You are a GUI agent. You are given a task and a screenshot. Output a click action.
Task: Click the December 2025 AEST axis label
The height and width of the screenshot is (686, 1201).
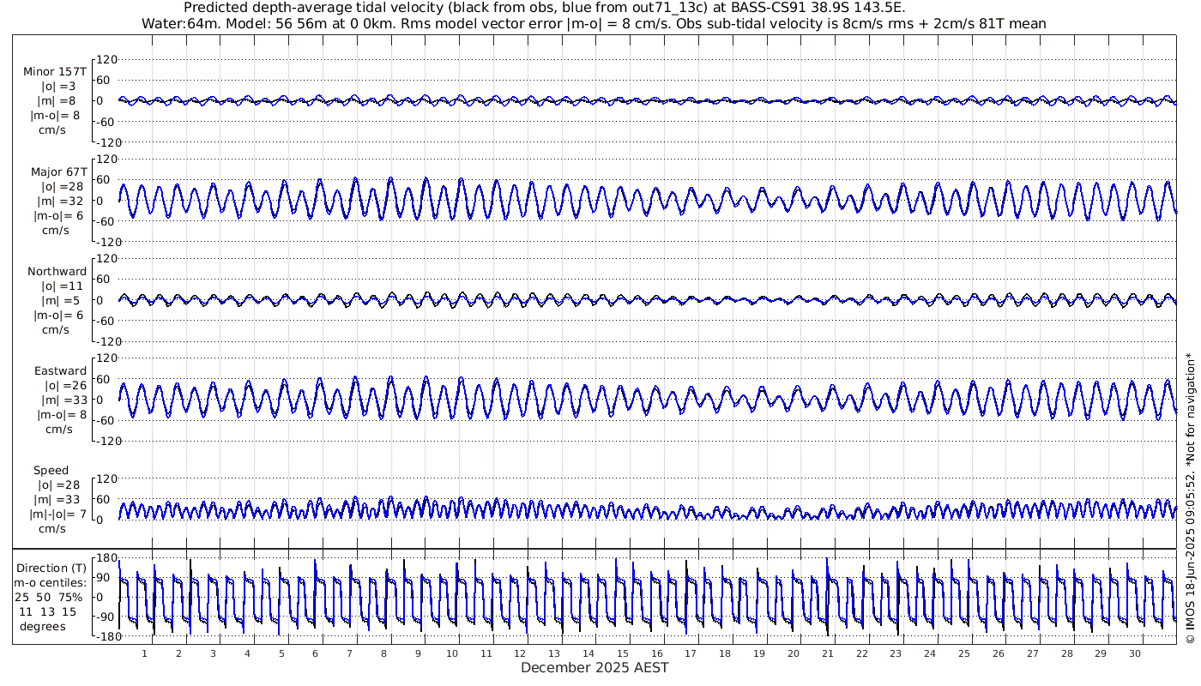point(594,667)
